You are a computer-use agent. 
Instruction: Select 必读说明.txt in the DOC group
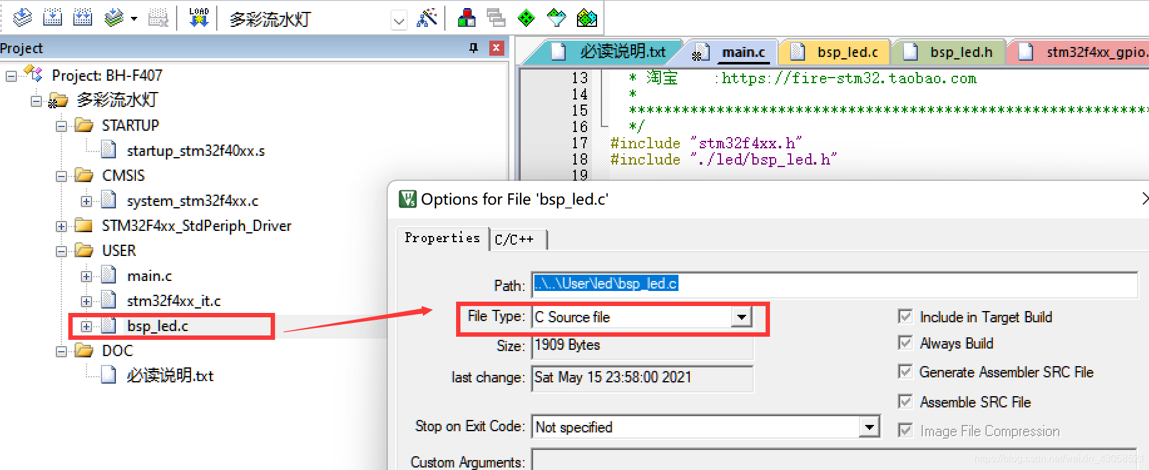pyautogui.click(x=170, y=375)
